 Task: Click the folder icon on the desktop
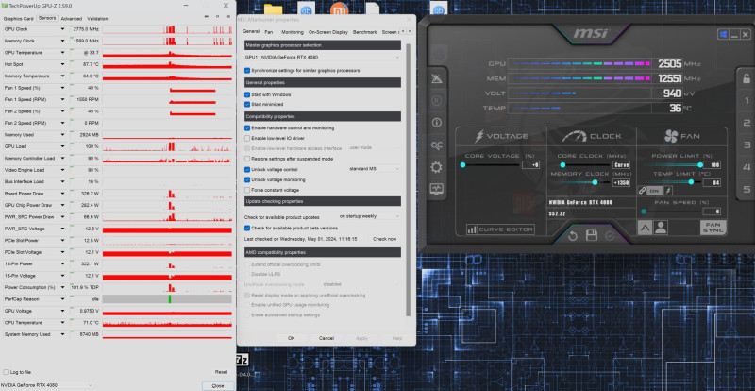coord(273,9)
